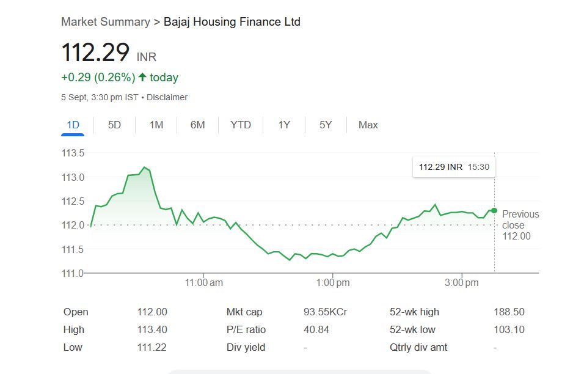Open the Market Summary breadcrumb link
573x374 pixels.
(105, 22)
